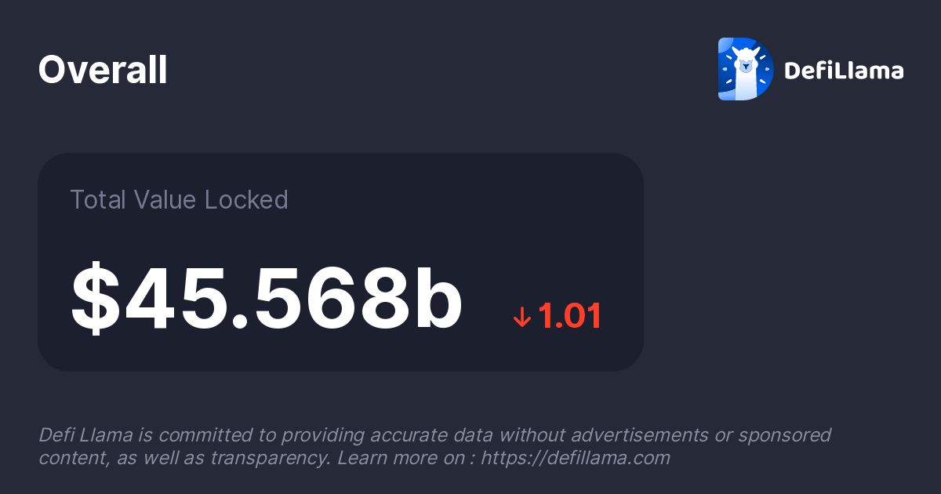
Task: Click the DefiLlama wordmark text
Action: (844, 71)
